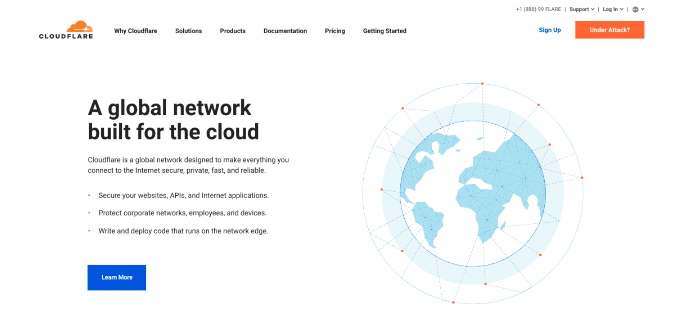Click the bullet about protecting corporate networks
Viewport: 683px width, 316px height.
tap(182, 212)
